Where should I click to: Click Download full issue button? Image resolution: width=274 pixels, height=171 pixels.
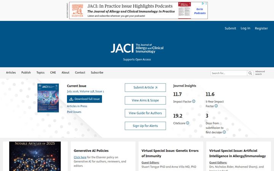point(84,99)
